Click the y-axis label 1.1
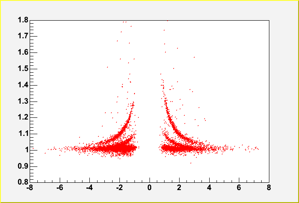 (x=23, y=134)
